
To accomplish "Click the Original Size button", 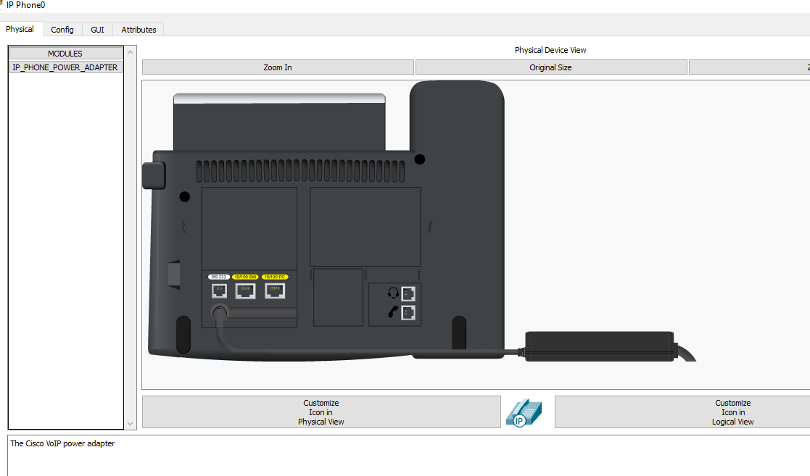I will pos(550,67).
